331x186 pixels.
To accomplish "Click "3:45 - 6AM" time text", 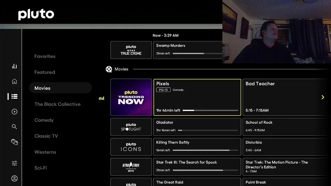I will (253, 150).
